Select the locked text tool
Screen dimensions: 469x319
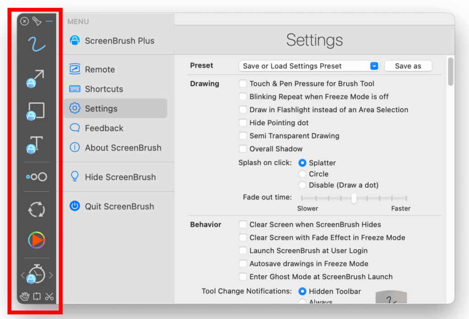(35, 145)
